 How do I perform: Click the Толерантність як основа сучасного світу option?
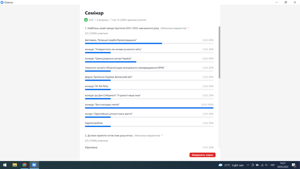[x=113, y=49]
